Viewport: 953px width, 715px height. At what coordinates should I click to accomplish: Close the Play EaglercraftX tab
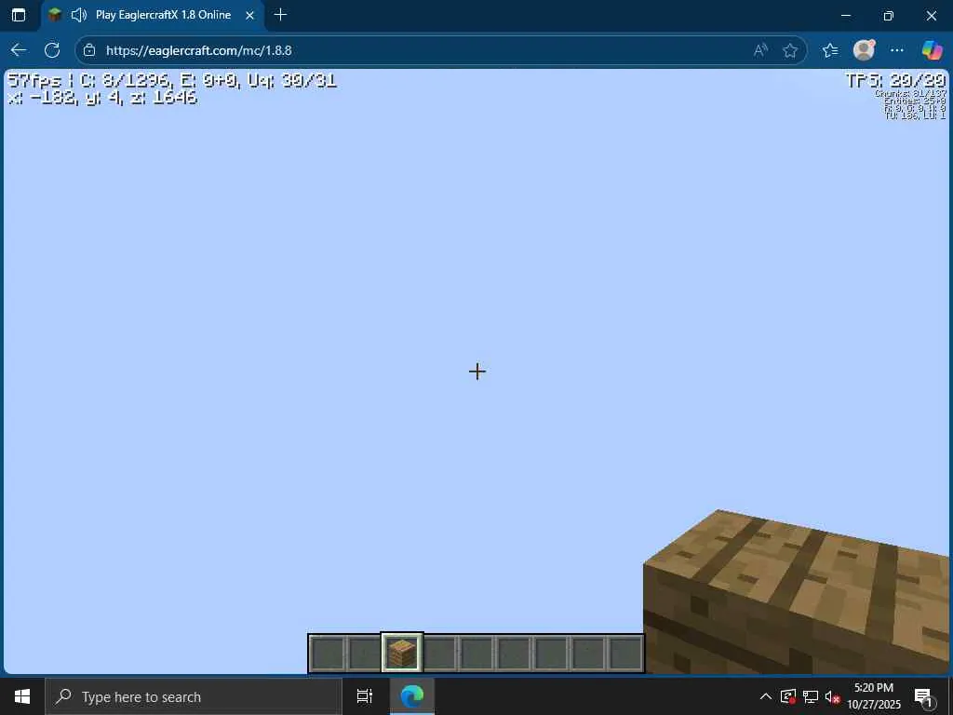tap(249, 15)
